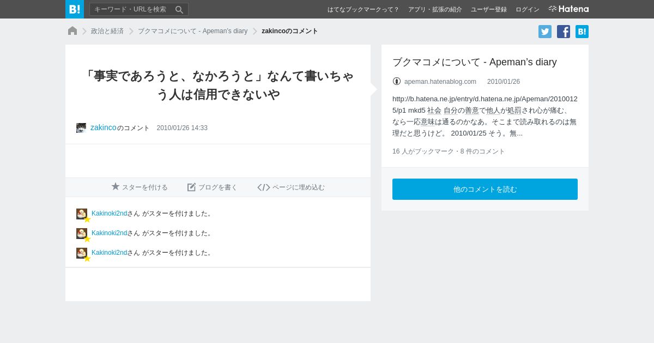Viewport: 654px width, 343px height.
Task: Click article date 2010/01/26 in sidebar
Action: [504, 82]
